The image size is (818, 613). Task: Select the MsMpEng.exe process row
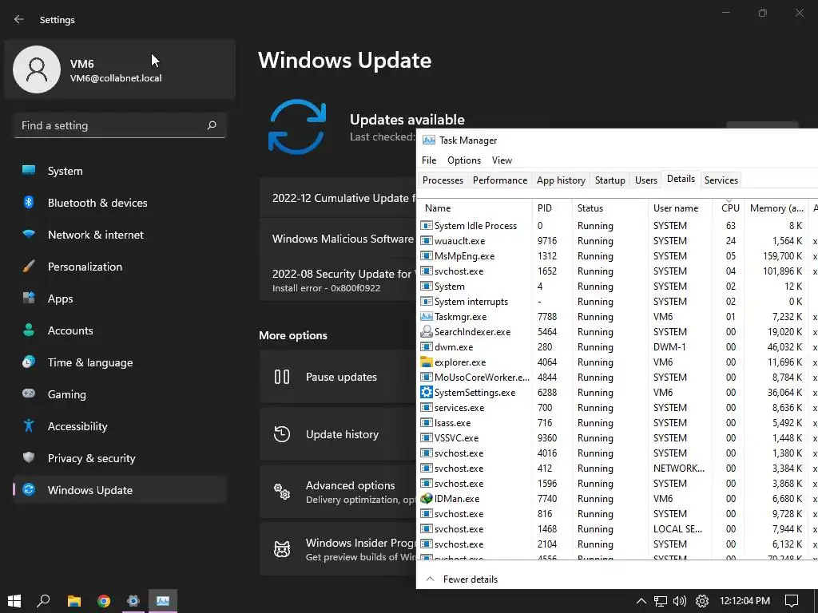point(617,256)
